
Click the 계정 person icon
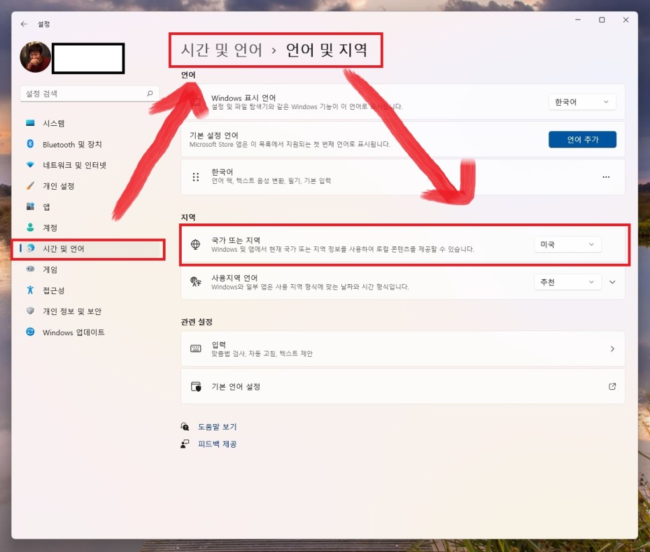pos(30,228)
